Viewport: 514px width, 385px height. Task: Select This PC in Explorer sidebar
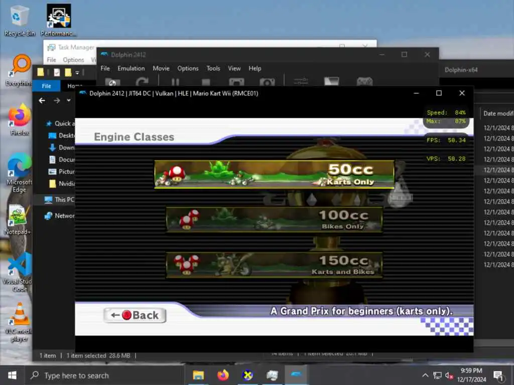59,200
